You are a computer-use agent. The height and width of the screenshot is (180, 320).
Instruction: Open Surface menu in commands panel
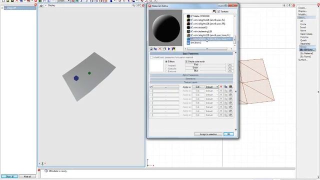click(302, 60)
